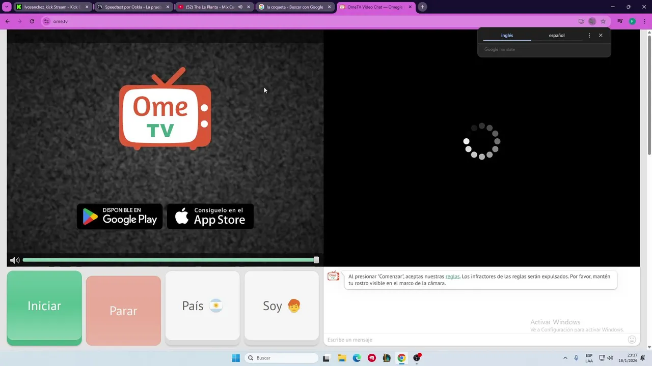Open the tab search dropdown arrow

point(7,7)
